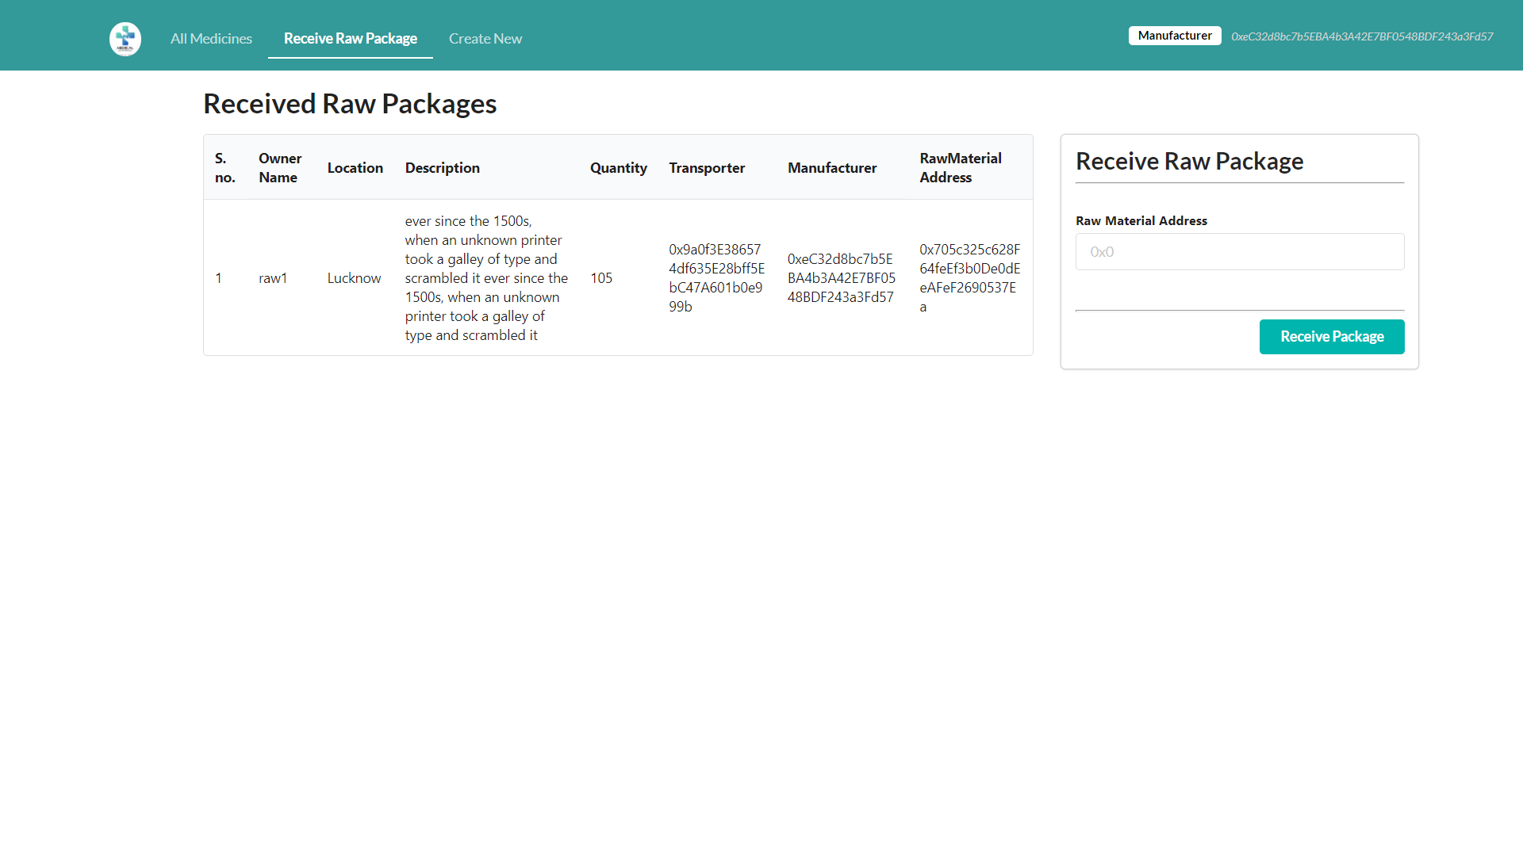Select the Lucknow location cell
The width and height of the screenshot is (1523, 856).
pyautogui.click(x=354, y=277)
